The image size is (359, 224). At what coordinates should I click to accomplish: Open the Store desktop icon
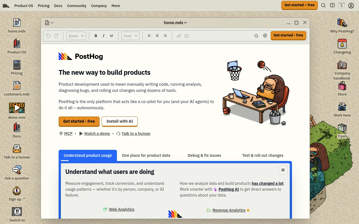click(342, 88)
